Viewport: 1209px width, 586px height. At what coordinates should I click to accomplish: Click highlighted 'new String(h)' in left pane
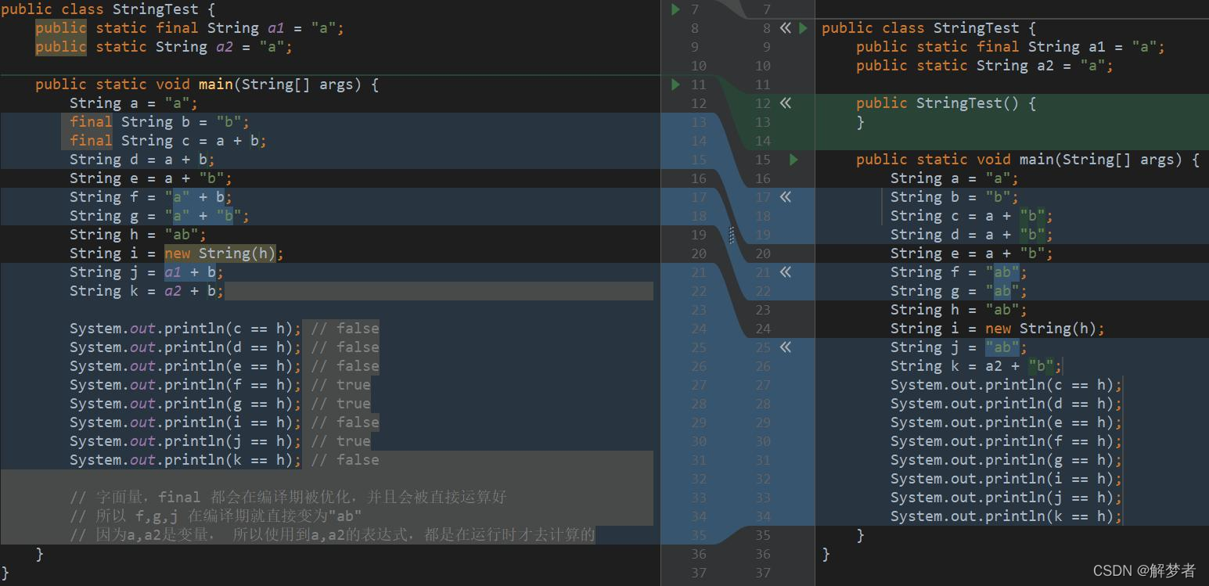coord(220,253)
